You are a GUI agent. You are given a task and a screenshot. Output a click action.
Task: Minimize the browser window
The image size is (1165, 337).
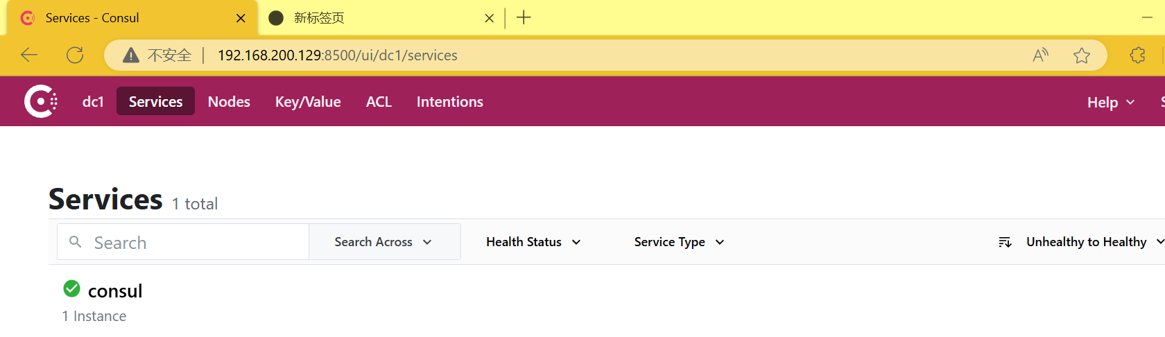(x=1148, y=17)
